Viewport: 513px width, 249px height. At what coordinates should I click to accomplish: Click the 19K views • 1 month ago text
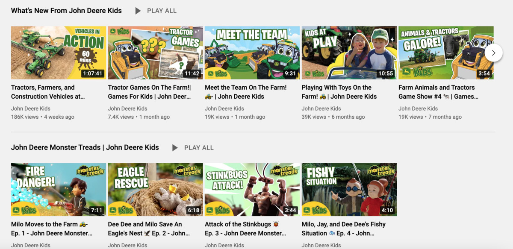[235, 117]
